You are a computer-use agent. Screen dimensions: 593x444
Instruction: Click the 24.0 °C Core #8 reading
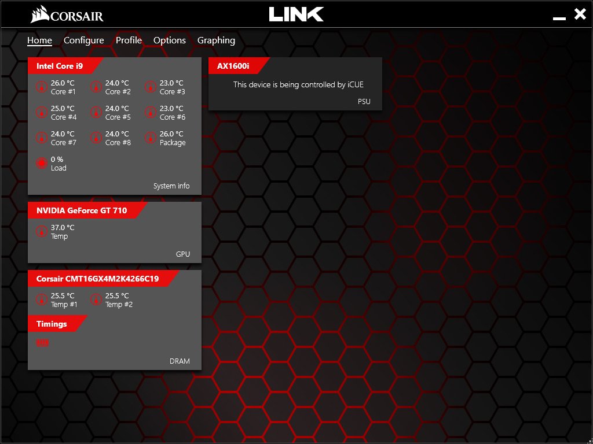pos(117,134)
